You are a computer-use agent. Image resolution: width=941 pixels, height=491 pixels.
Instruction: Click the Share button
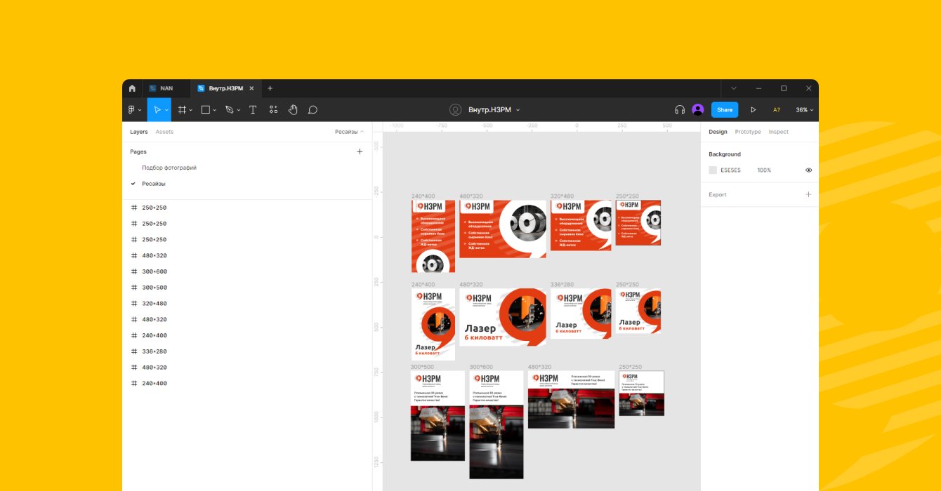(724, 110)
